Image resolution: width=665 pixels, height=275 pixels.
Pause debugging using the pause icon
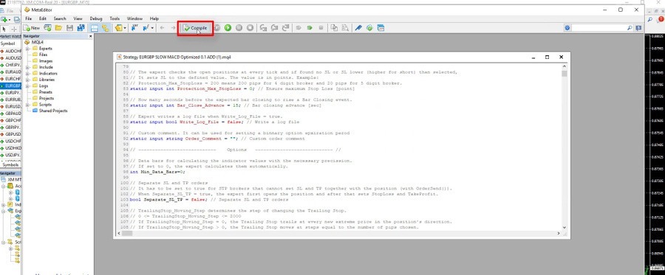tap(239, 28)
